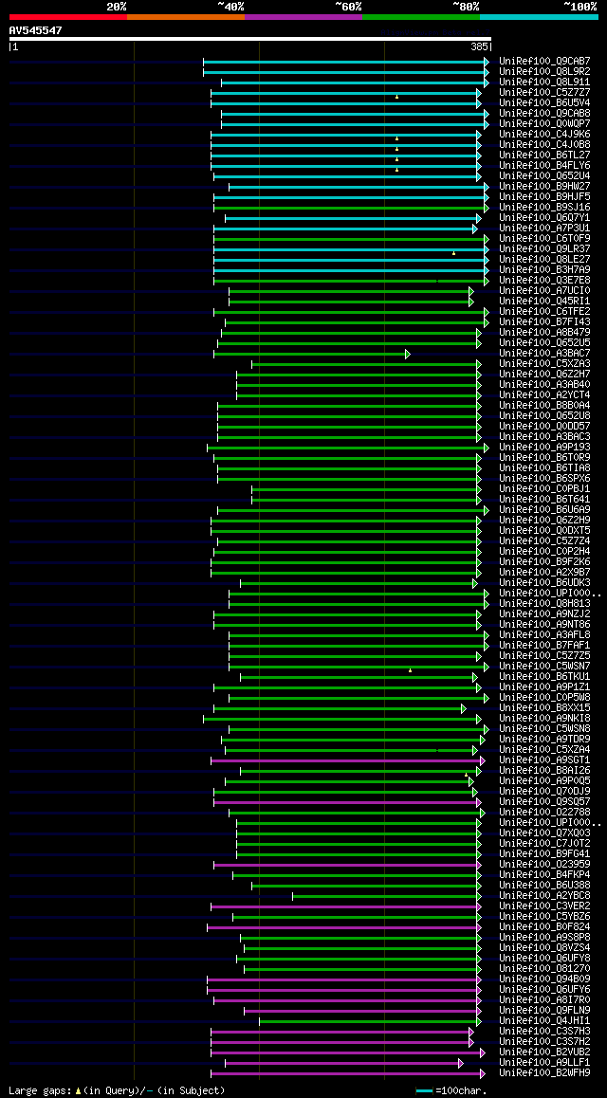This screenshot has width=607, height=1098.
Task: Select the UniRef100_O22788 label
Action: (544, 813)
